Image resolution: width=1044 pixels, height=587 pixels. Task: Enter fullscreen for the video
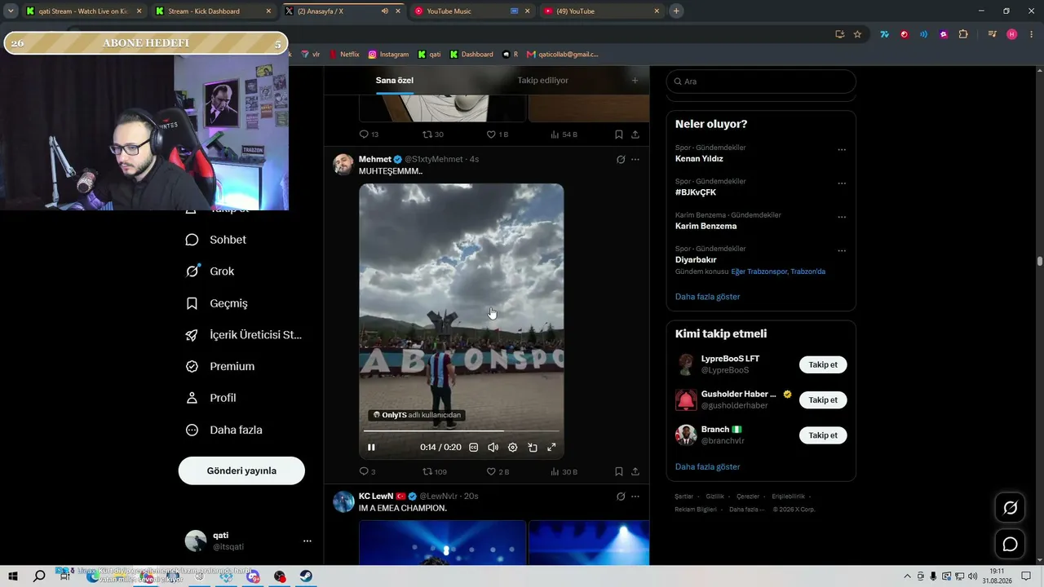[x=551, y=447]
